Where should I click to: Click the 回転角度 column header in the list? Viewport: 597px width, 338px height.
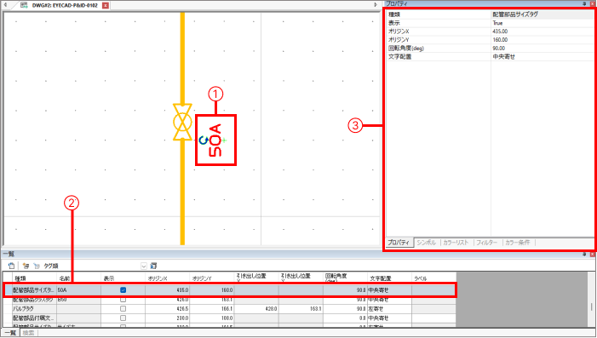click(x=336, y=278)
